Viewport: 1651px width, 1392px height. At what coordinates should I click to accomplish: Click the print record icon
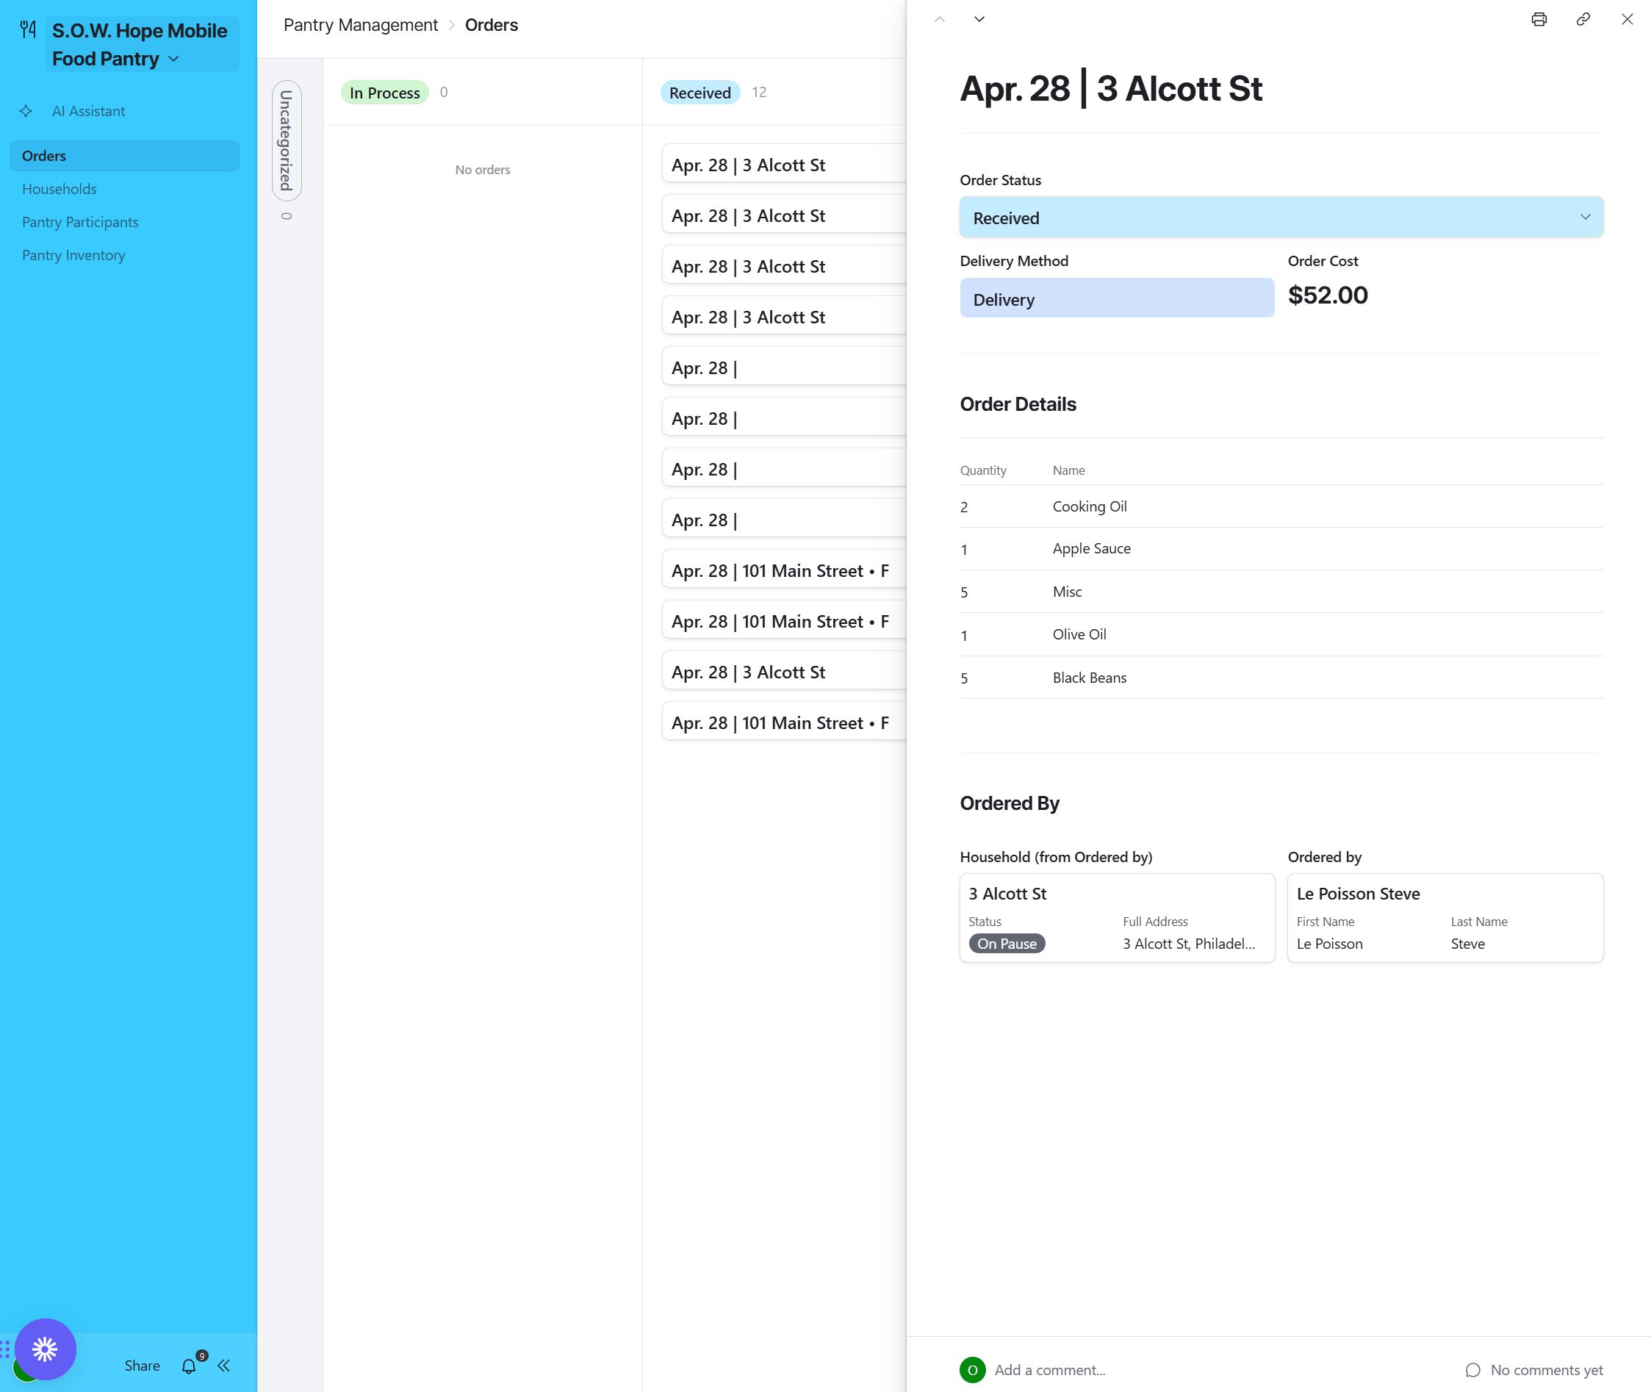click(1538, 20)
